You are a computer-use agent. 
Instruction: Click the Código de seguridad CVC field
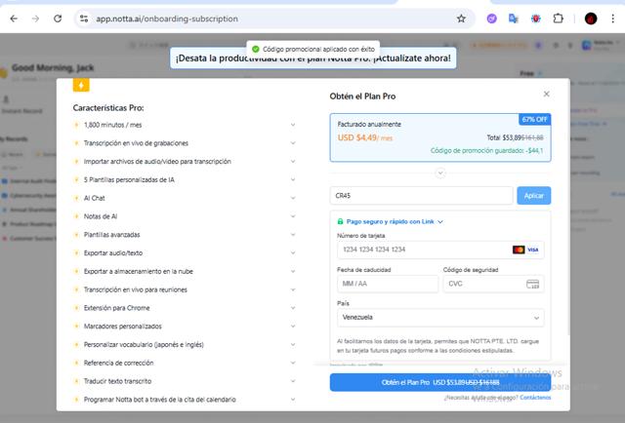[x=493, y=284]
